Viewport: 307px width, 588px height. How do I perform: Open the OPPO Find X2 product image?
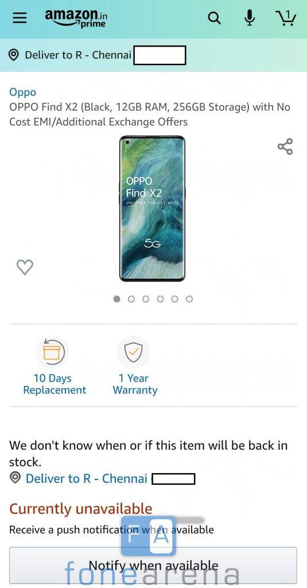(x=152, y=209)
